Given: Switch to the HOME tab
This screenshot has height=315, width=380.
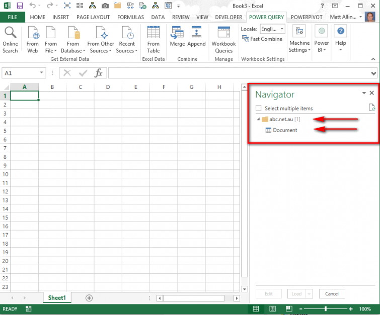Looking at the screenshot, I should 38,17.
